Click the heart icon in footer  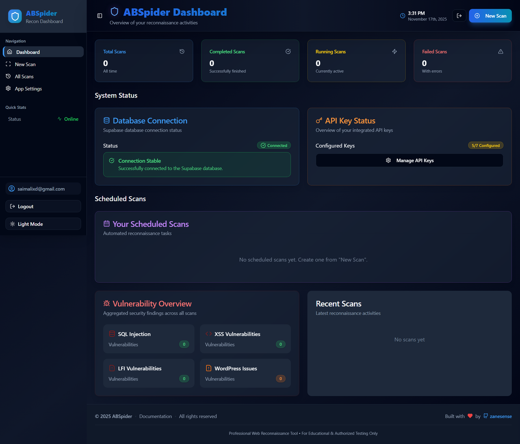point(470,416)
